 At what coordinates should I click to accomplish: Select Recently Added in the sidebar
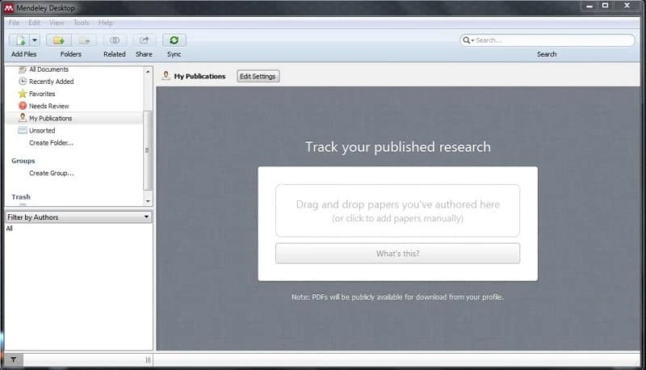(x=51, y=82)
